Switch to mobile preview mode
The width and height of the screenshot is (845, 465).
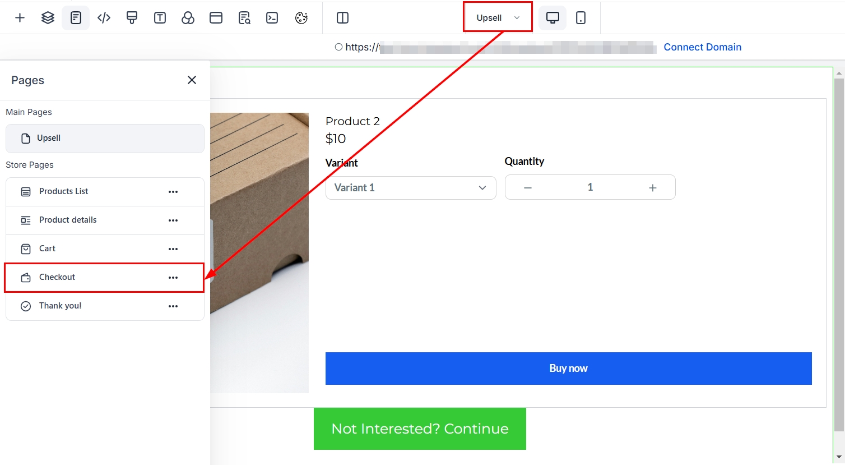[581, 18]
